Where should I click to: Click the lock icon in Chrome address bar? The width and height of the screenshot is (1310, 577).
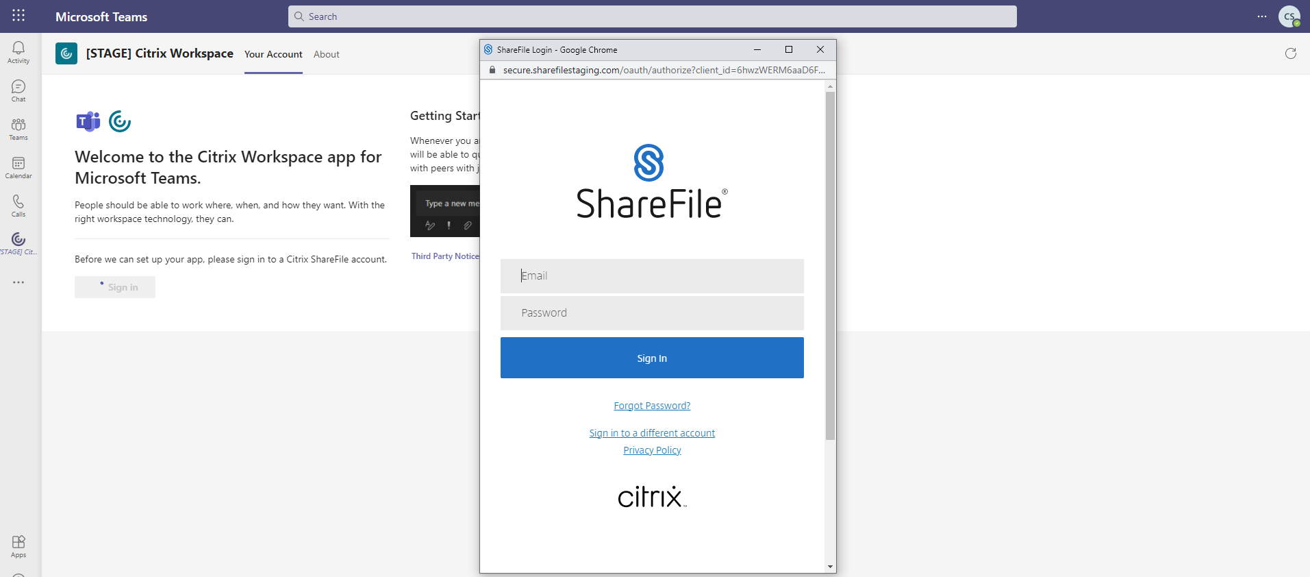(492, 70)
